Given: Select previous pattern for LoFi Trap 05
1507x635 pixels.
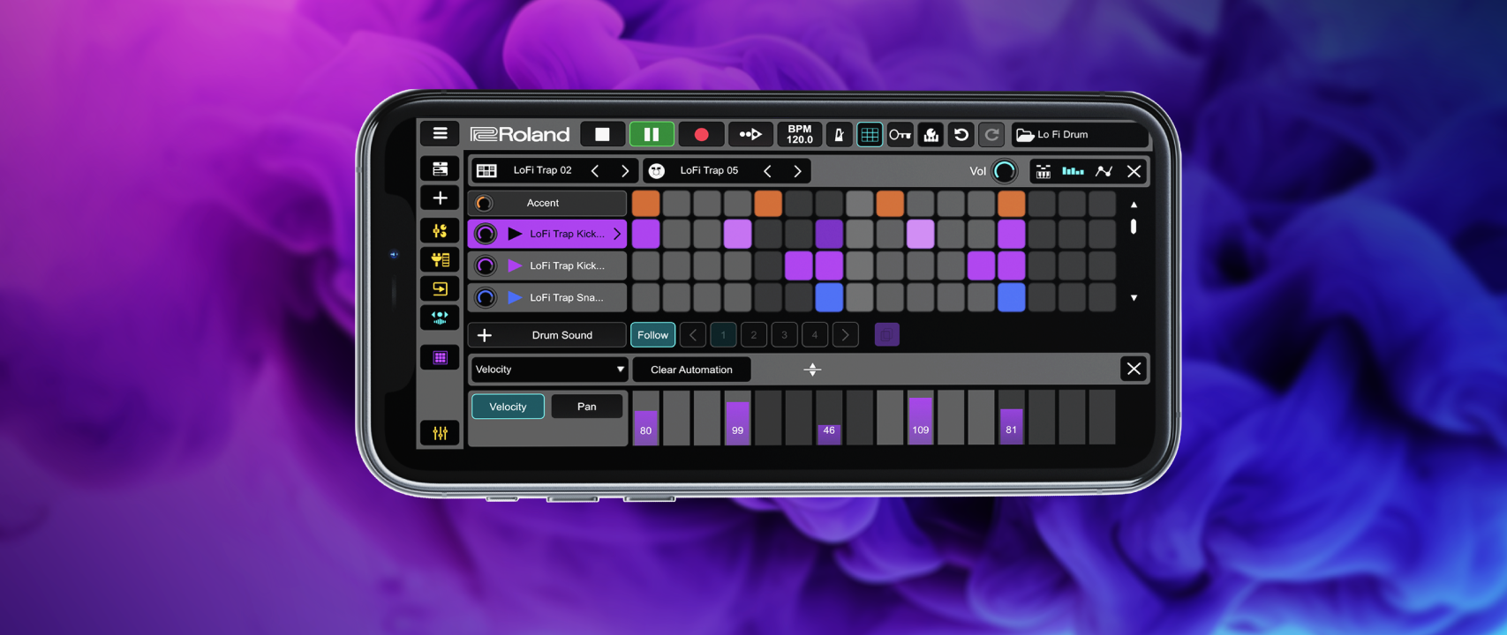Looking at the screenshot, I should coord(767,170).
